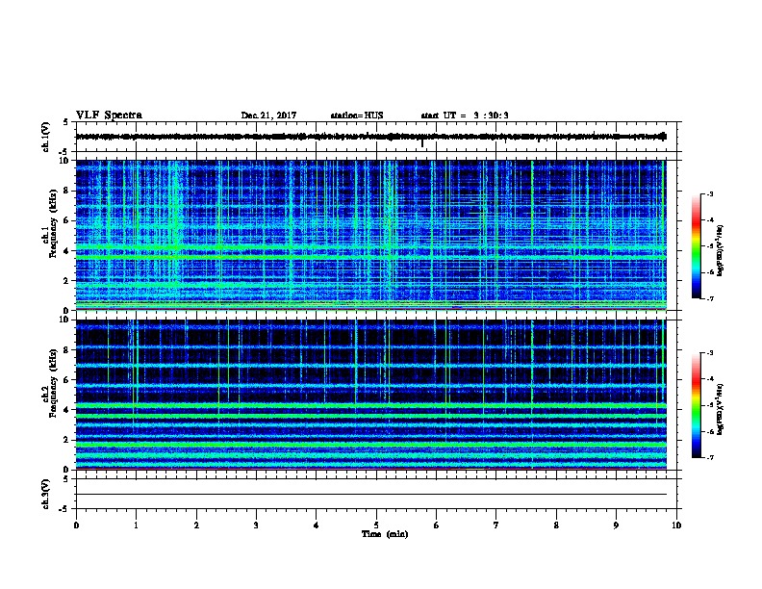762x589 pixels.
Task: Click the ch.1 voltage waveform trace
Action: pos(370,137)
